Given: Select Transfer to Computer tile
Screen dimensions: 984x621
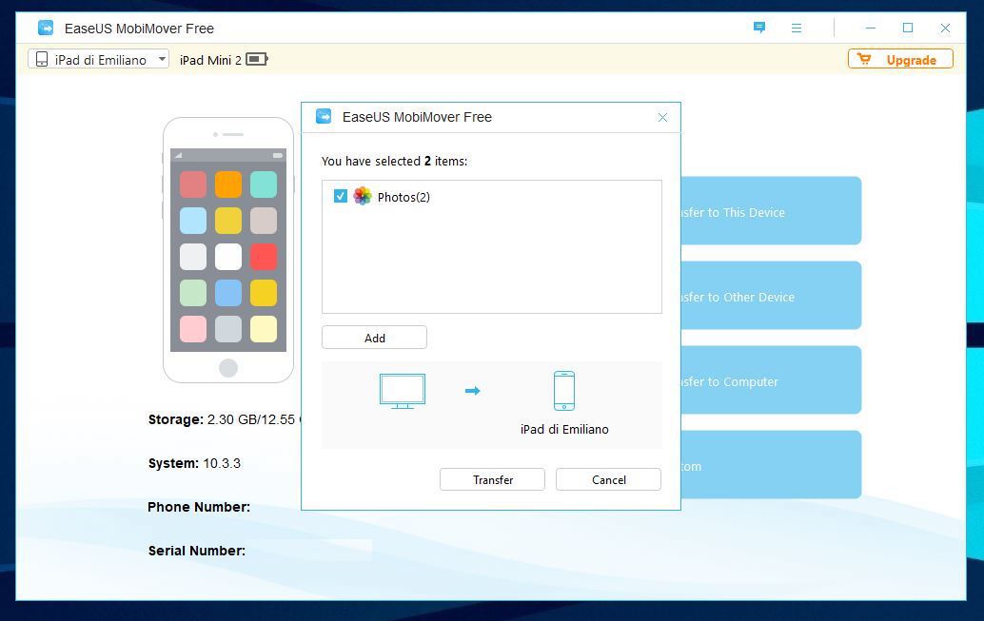Looking at the screenshot, I should 771,380.
